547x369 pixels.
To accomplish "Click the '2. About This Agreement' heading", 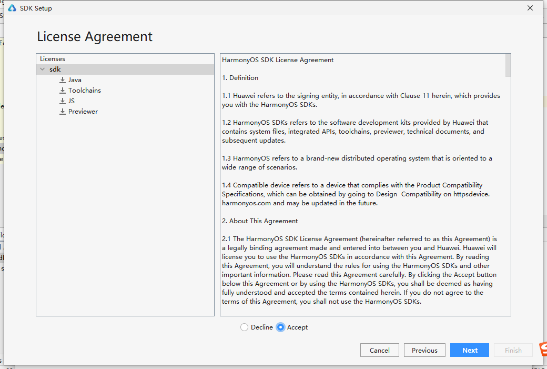I will pos(260,221).
